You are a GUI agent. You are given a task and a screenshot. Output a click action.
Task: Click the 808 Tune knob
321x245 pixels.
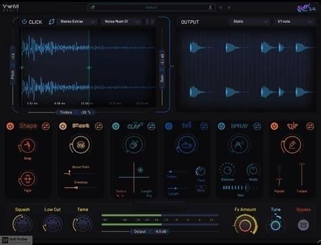[x=200, y=172]
